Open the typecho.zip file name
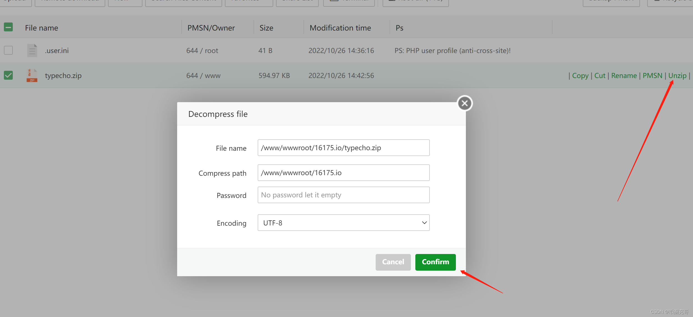Screen dimensions: 693x317 63,76
